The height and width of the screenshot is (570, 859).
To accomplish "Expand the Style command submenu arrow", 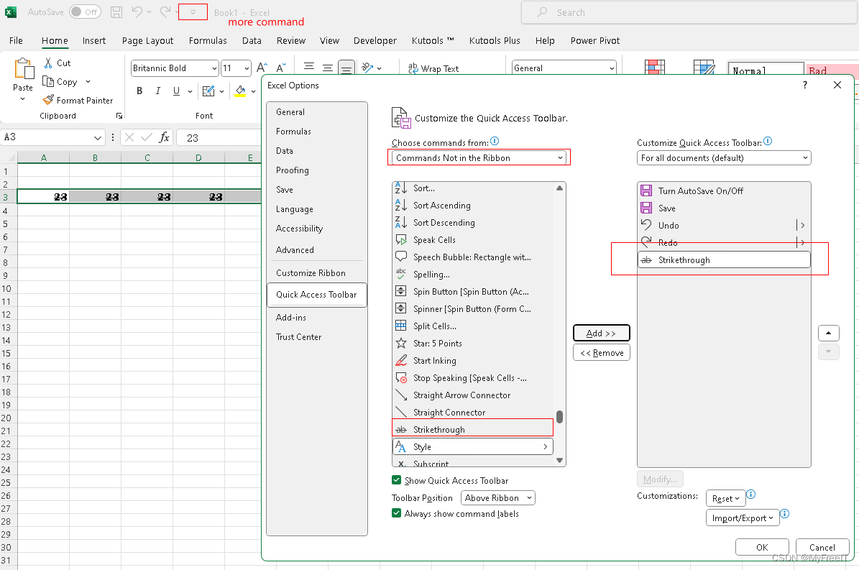I will point(545,447).
